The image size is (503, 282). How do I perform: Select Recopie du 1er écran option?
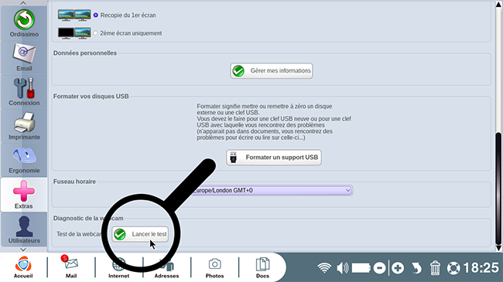click(96, 15)
